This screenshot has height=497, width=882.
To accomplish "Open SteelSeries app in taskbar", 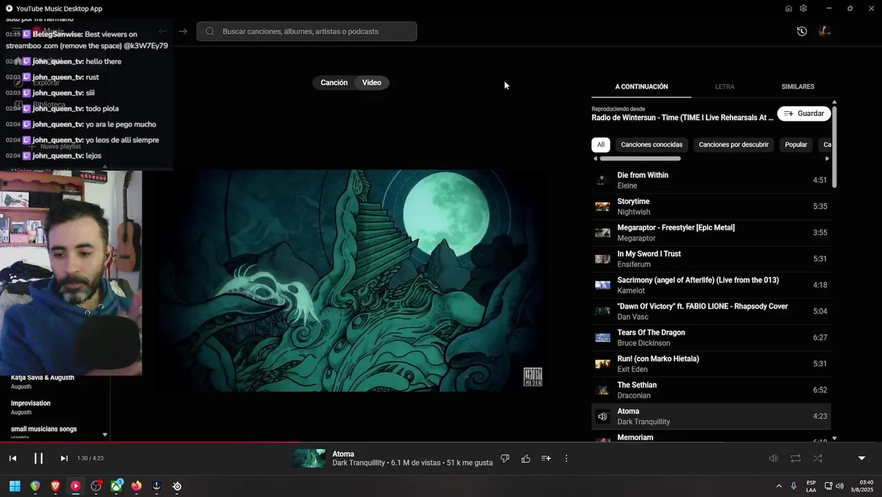I will coord(177,486).
